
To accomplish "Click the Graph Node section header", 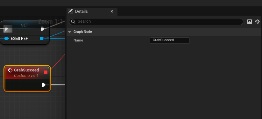I will click(x=164, y=32).
